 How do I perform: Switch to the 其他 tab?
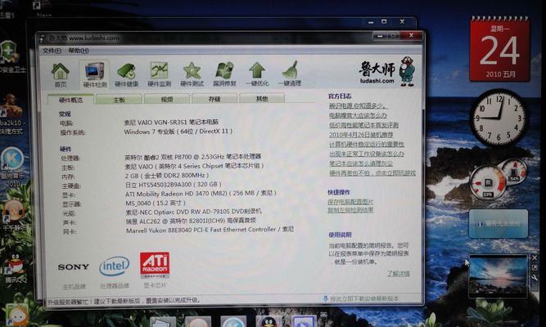point(262,99)
